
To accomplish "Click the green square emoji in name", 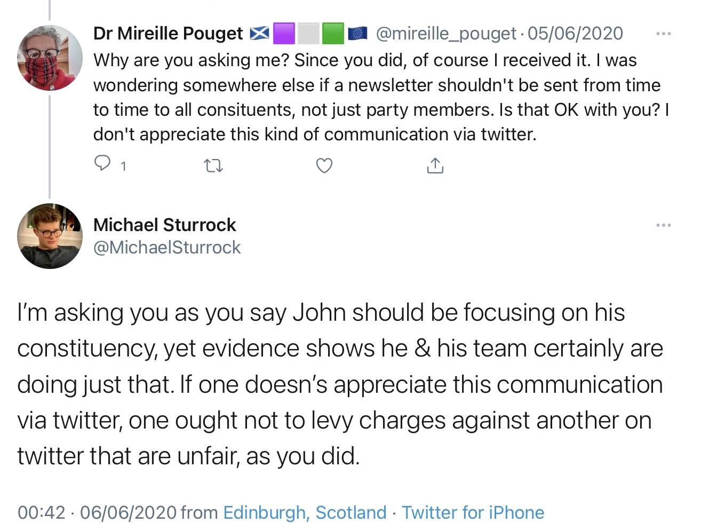I will [x=333, y=34].
